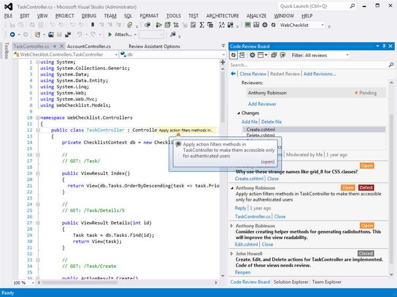Open the Edit.cshtml comment link
397x297 pixels.
coord(246,245)
